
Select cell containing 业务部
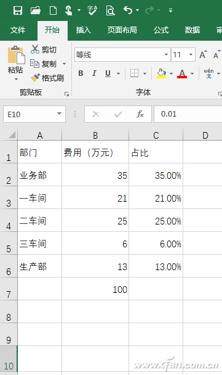(39, 175)
